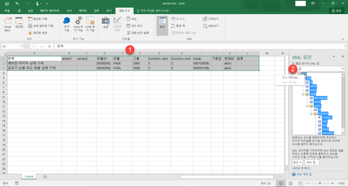Click 데이터 새로 고침 button

(x=184, y=33)
